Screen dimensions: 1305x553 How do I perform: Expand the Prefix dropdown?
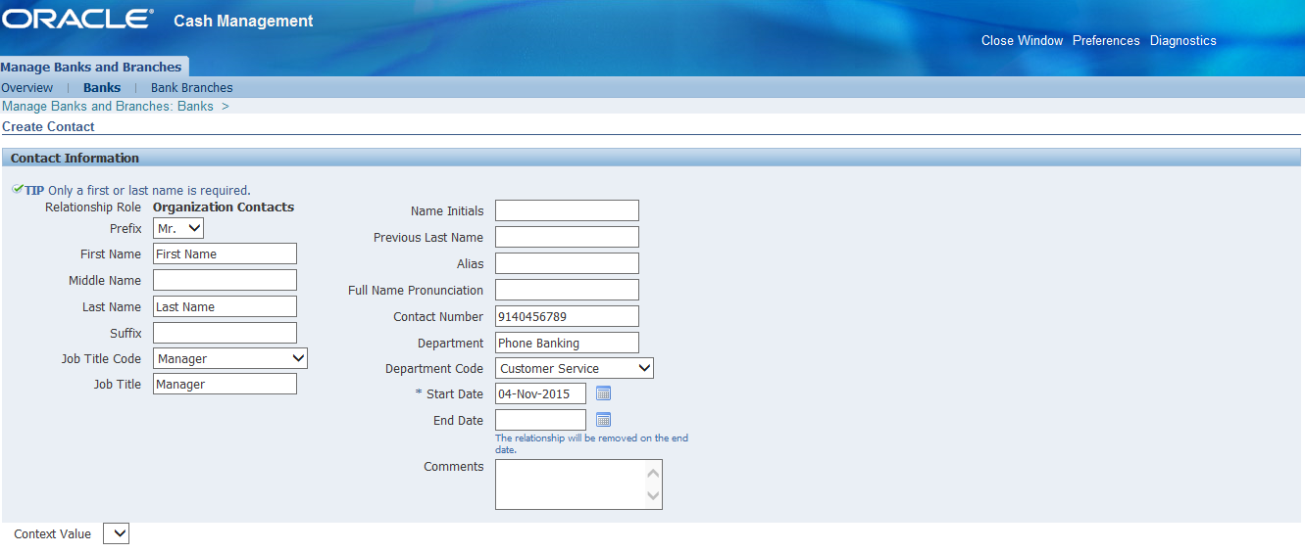[178, 228]
